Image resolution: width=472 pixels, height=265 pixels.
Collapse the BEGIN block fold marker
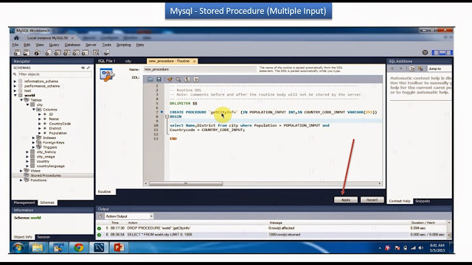coord(167,116)
